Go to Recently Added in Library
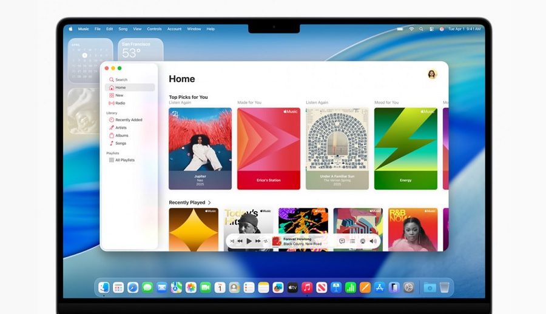This screenshot has height=314, width=546. pos(129,120)
